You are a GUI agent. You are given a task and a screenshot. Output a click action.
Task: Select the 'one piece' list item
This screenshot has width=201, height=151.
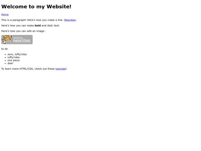pyautogui.click(x=14, y=60)
